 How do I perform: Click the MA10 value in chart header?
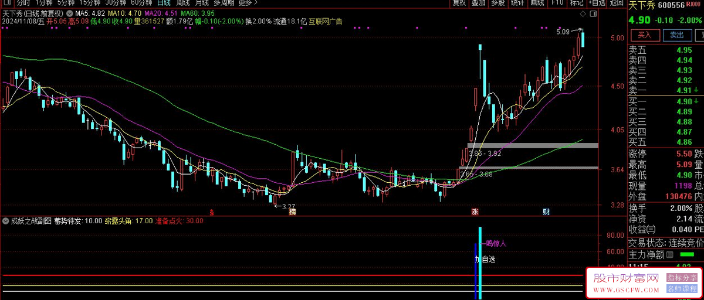coord(125,13)
